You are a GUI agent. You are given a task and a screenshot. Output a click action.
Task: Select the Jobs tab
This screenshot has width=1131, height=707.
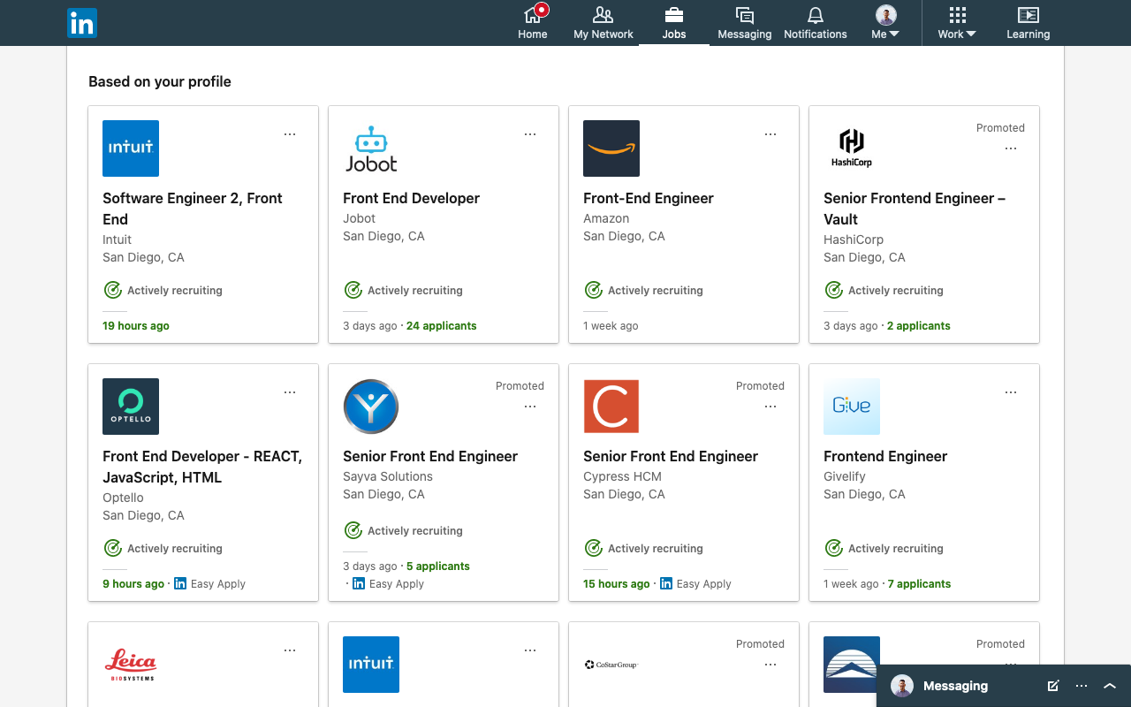[x=674, y=23]
